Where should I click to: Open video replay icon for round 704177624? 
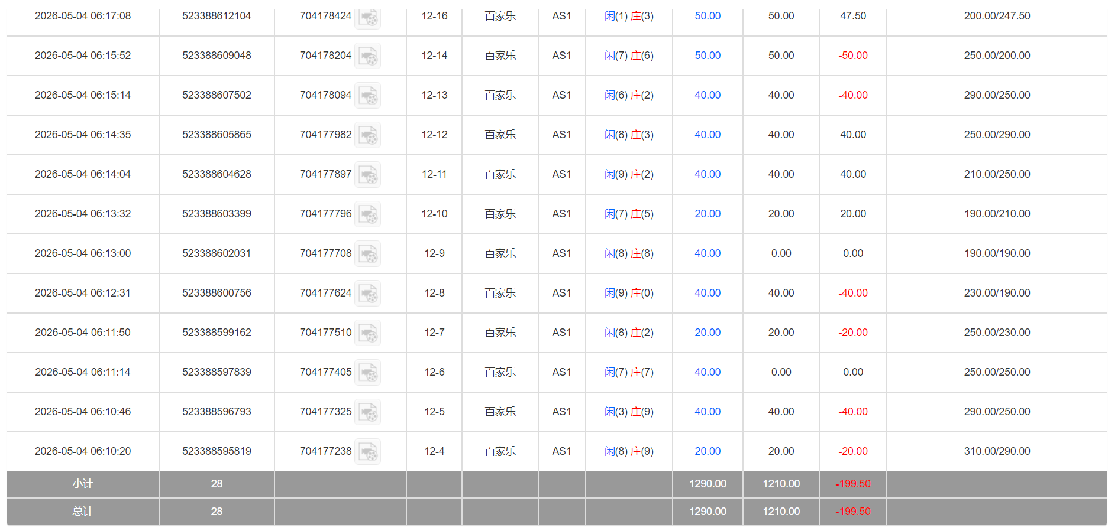coord(368,294)
